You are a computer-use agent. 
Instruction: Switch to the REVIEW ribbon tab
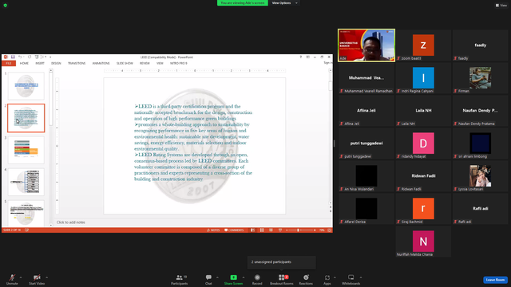coord(145,63)
